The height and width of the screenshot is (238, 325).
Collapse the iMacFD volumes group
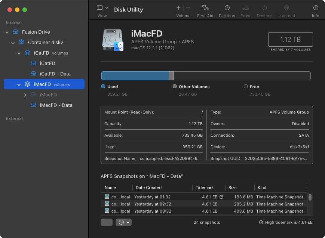pos(19,84)
